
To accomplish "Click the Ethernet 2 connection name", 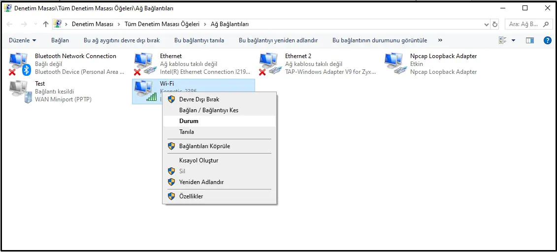I will tap(298, 56).
